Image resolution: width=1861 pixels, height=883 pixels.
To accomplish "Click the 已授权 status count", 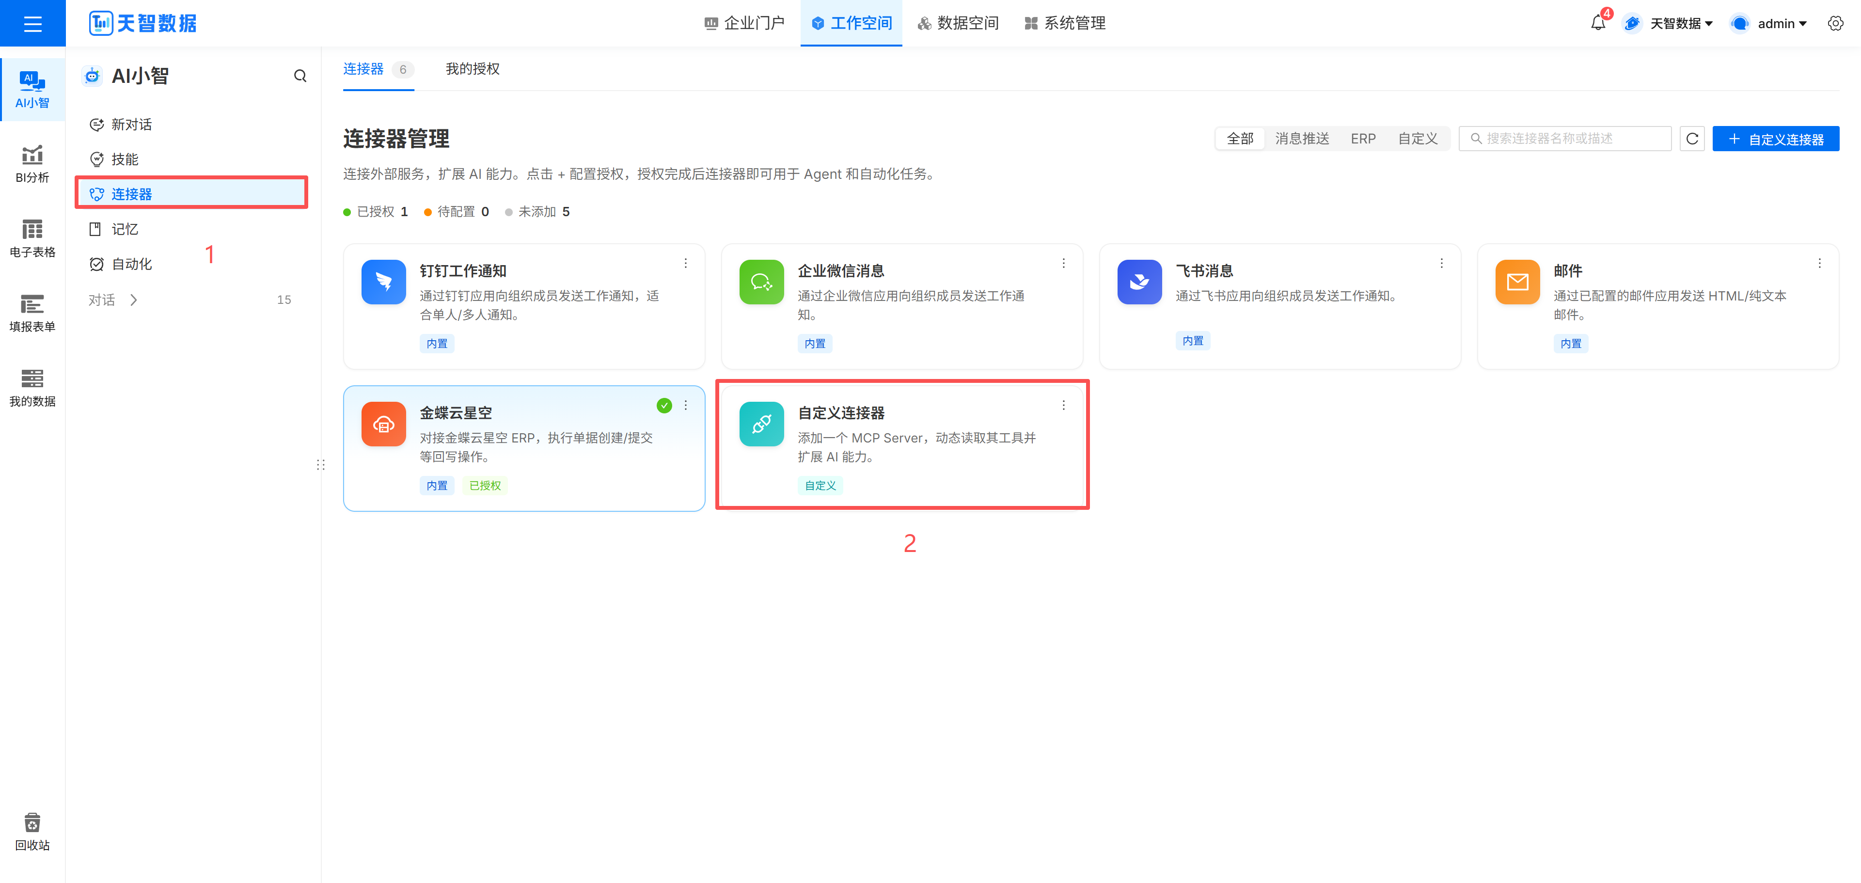I will click(376, 212).
